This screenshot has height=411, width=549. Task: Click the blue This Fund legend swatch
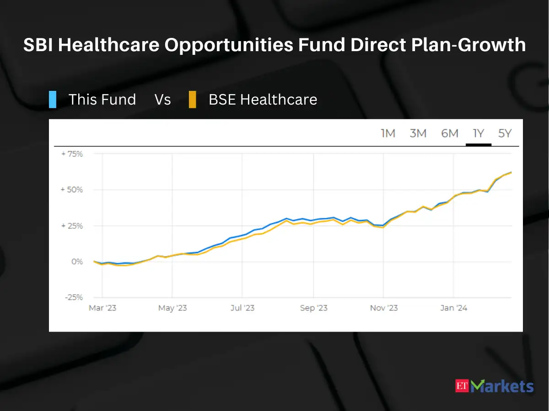pos(53,100)
